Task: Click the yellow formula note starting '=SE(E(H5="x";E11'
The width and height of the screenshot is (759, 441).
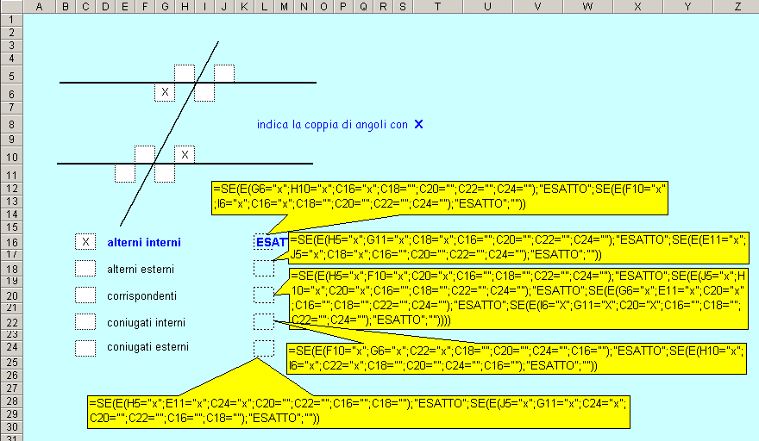Action: tap(359, 412)
